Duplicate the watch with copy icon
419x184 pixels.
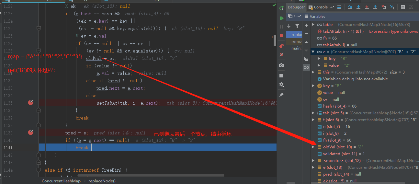[306, 59]
